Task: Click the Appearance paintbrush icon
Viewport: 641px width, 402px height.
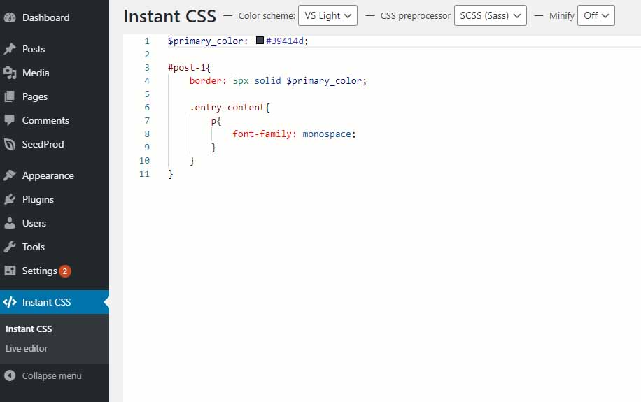Action: point(10,175)
